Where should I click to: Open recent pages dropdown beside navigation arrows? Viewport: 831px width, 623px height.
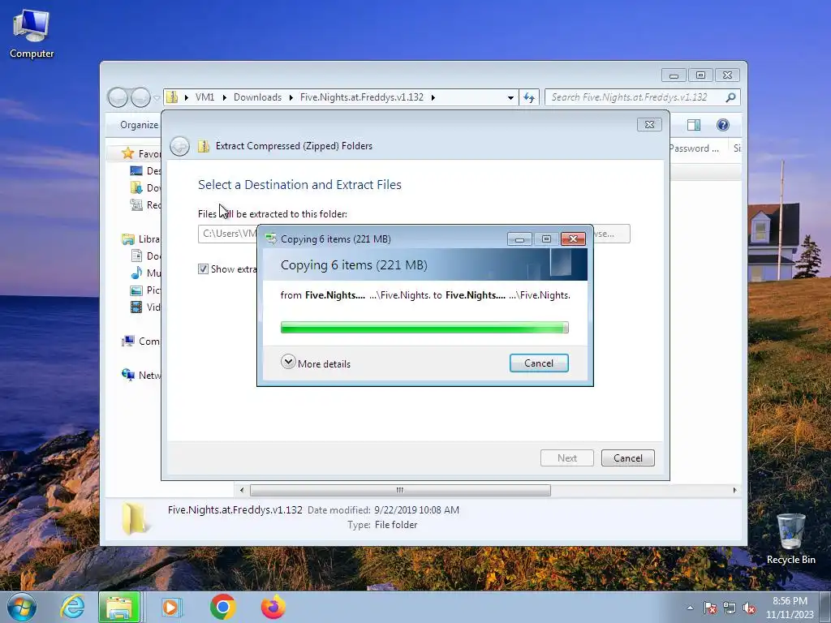(x=157, y=98)
